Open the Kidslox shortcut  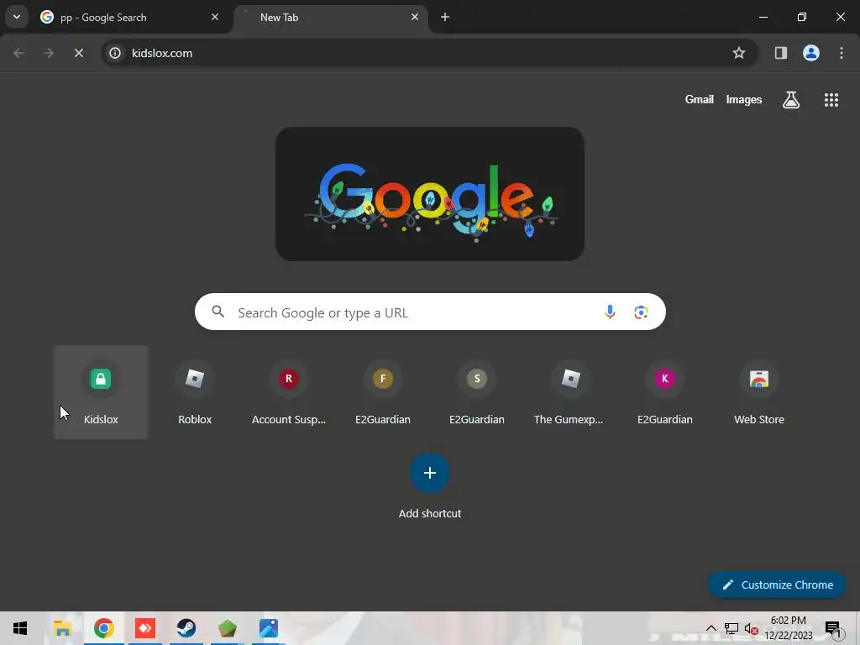point(101,392)
